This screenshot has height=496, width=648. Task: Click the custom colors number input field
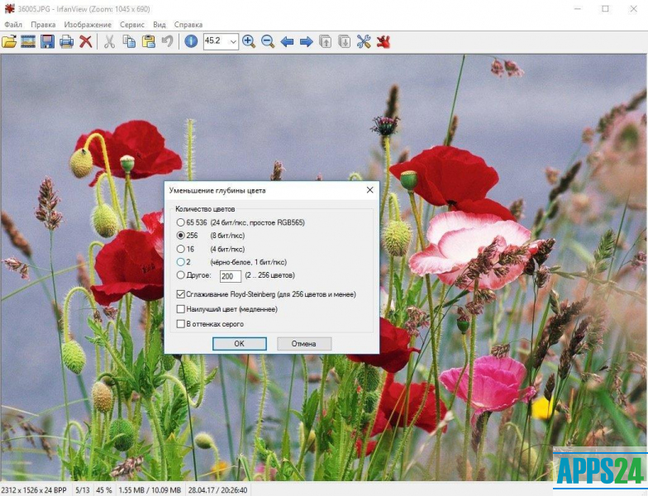click(x=230, y=276)
